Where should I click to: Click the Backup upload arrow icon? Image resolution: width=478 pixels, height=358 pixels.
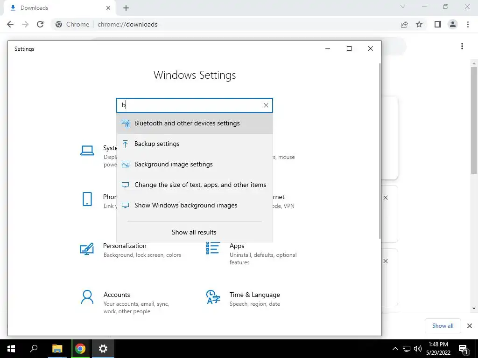125,144
